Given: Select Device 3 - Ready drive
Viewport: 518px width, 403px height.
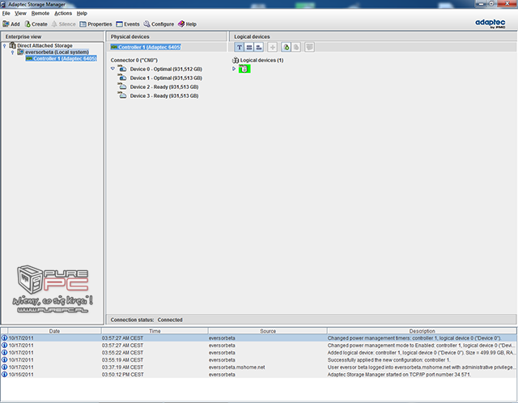Looking at the screenshot, I should [x=164, y=95].
